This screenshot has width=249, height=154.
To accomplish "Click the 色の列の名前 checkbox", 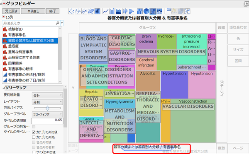I will 34,147.
